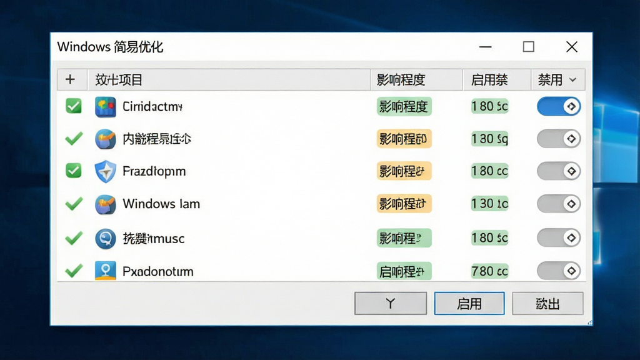Screen dimensions: 640x360
Task: Enable the Pxadonotum switch
Action: 558,271
